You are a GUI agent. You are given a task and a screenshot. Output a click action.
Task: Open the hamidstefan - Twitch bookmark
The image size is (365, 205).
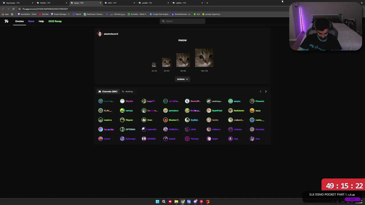point(27,14)
